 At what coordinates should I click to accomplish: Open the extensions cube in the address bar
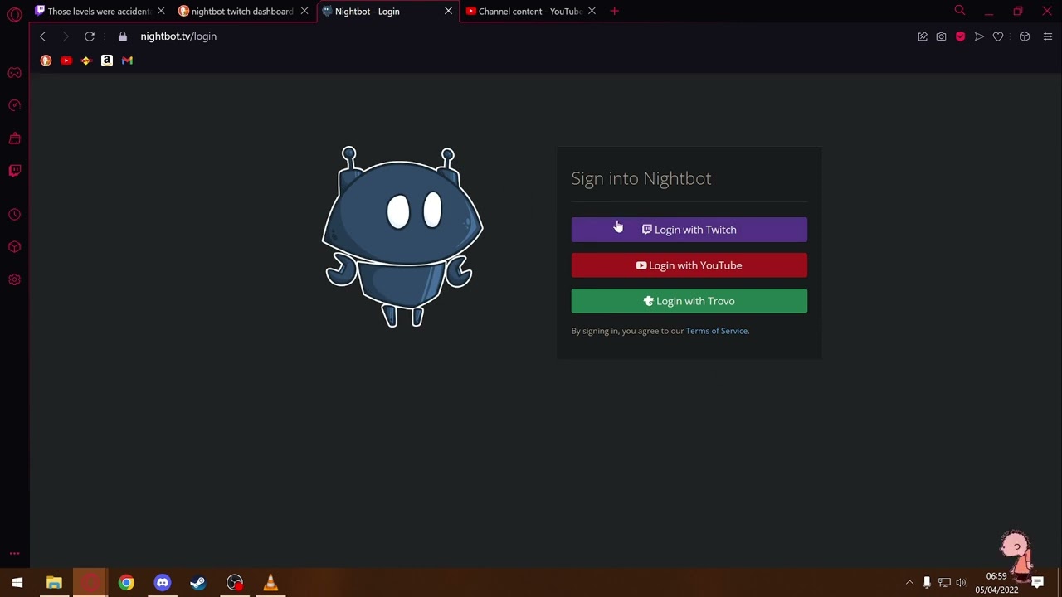point(1025,36)
